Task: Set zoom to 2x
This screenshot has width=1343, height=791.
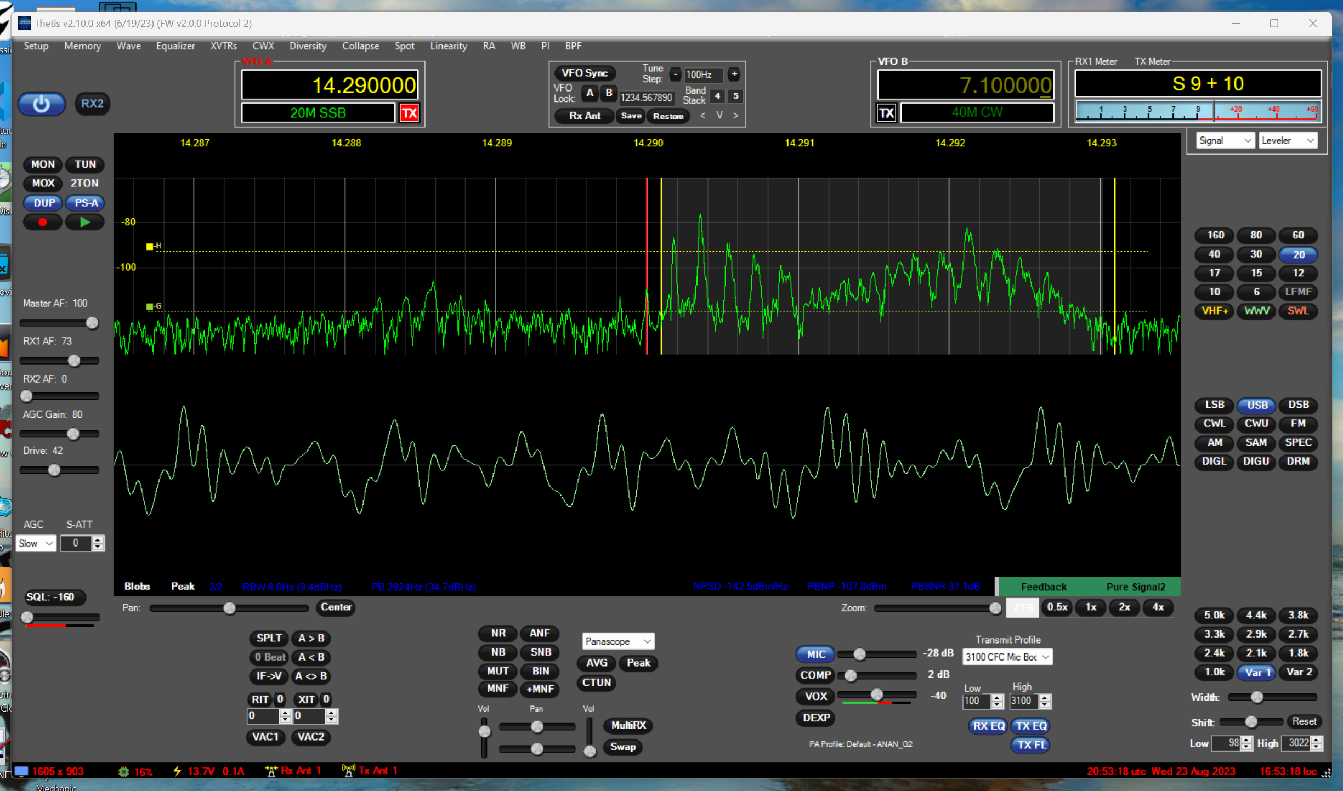Action: (1124, 607)
